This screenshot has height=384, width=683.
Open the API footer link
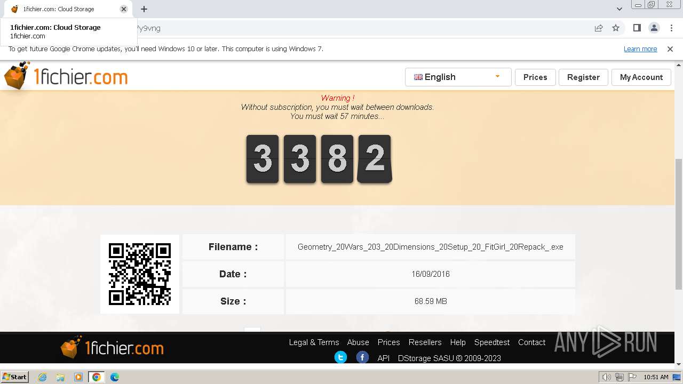[384, 358]
